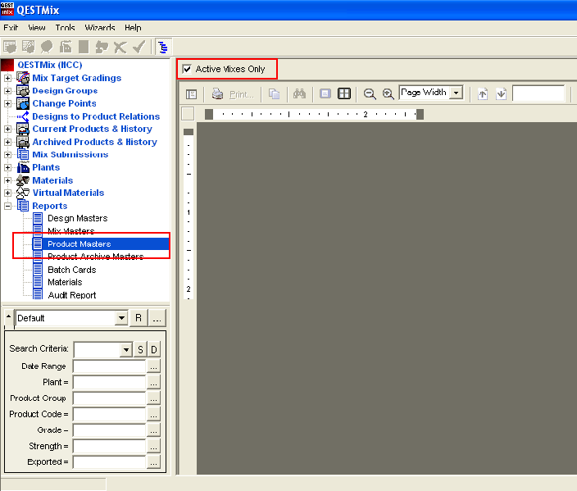
Task: Click the Exported = input field
Action: 109,462
